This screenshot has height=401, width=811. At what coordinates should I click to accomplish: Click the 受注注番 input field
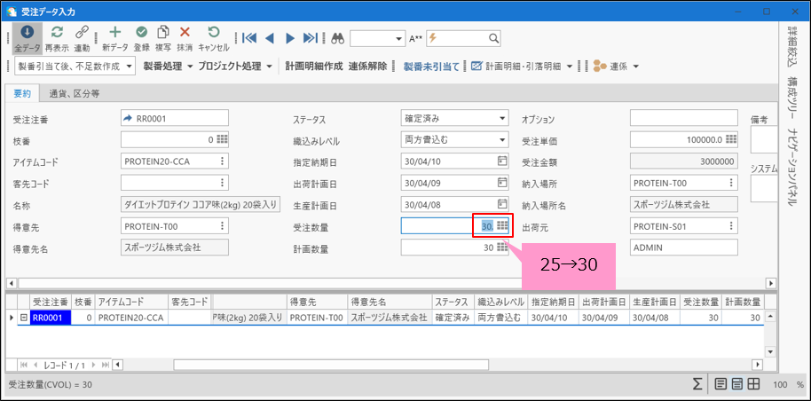[174, 118]
